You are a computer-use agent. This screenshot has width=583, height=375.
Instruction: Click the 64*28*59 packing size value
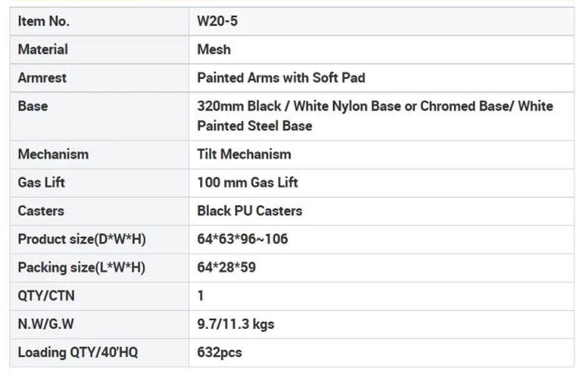(226, 267)
